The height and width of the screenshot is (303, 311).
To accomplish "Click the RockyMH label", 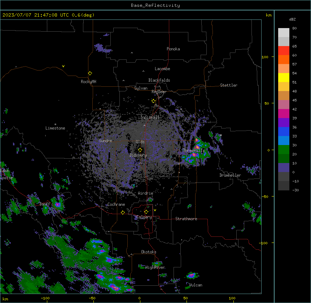I will [x=88, y=82].
